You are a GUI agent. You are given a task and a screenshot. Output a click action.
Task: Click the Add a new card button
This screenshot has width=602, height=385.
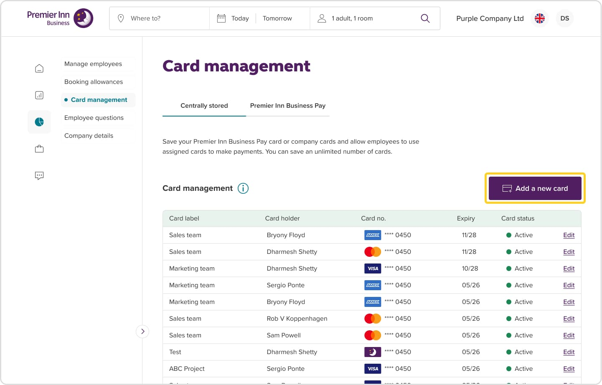pyautogui.click(x=535, y=188)
